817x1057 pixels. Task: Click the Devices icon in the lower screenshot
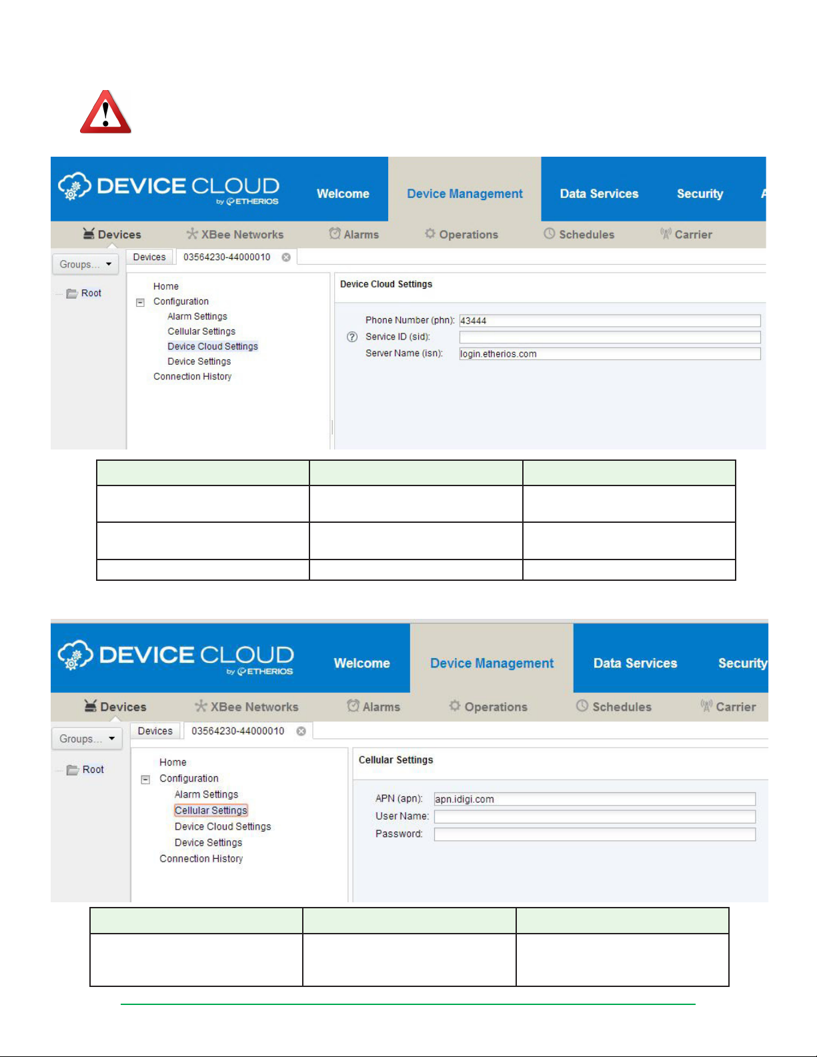pos(91,706)
